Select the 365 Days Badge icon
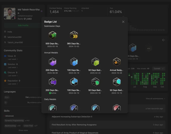The height and width of the screenshot is (134, 171). pos(74,35)
